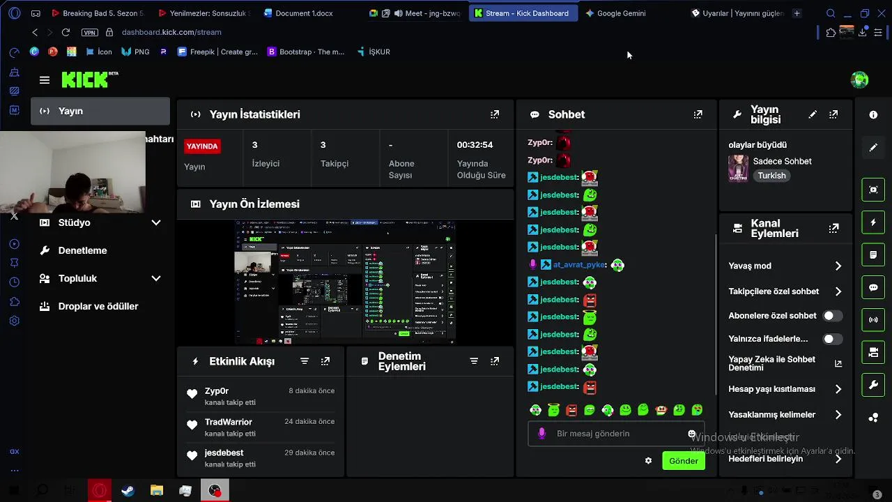Click the Sadece Sohbet category thumbnail
Image resolution: width=892 pixels, height=502 pixels.
pyautogui.click(x=738, y=168)
